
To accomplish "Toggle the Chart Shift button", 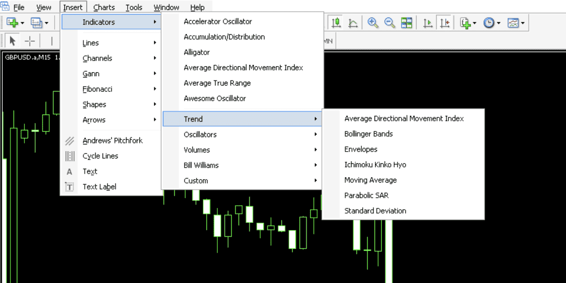I will pyautogui.click(x=444, y=23).
